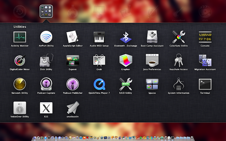Click the Utilities folder title to rename it

click(20, 27)
